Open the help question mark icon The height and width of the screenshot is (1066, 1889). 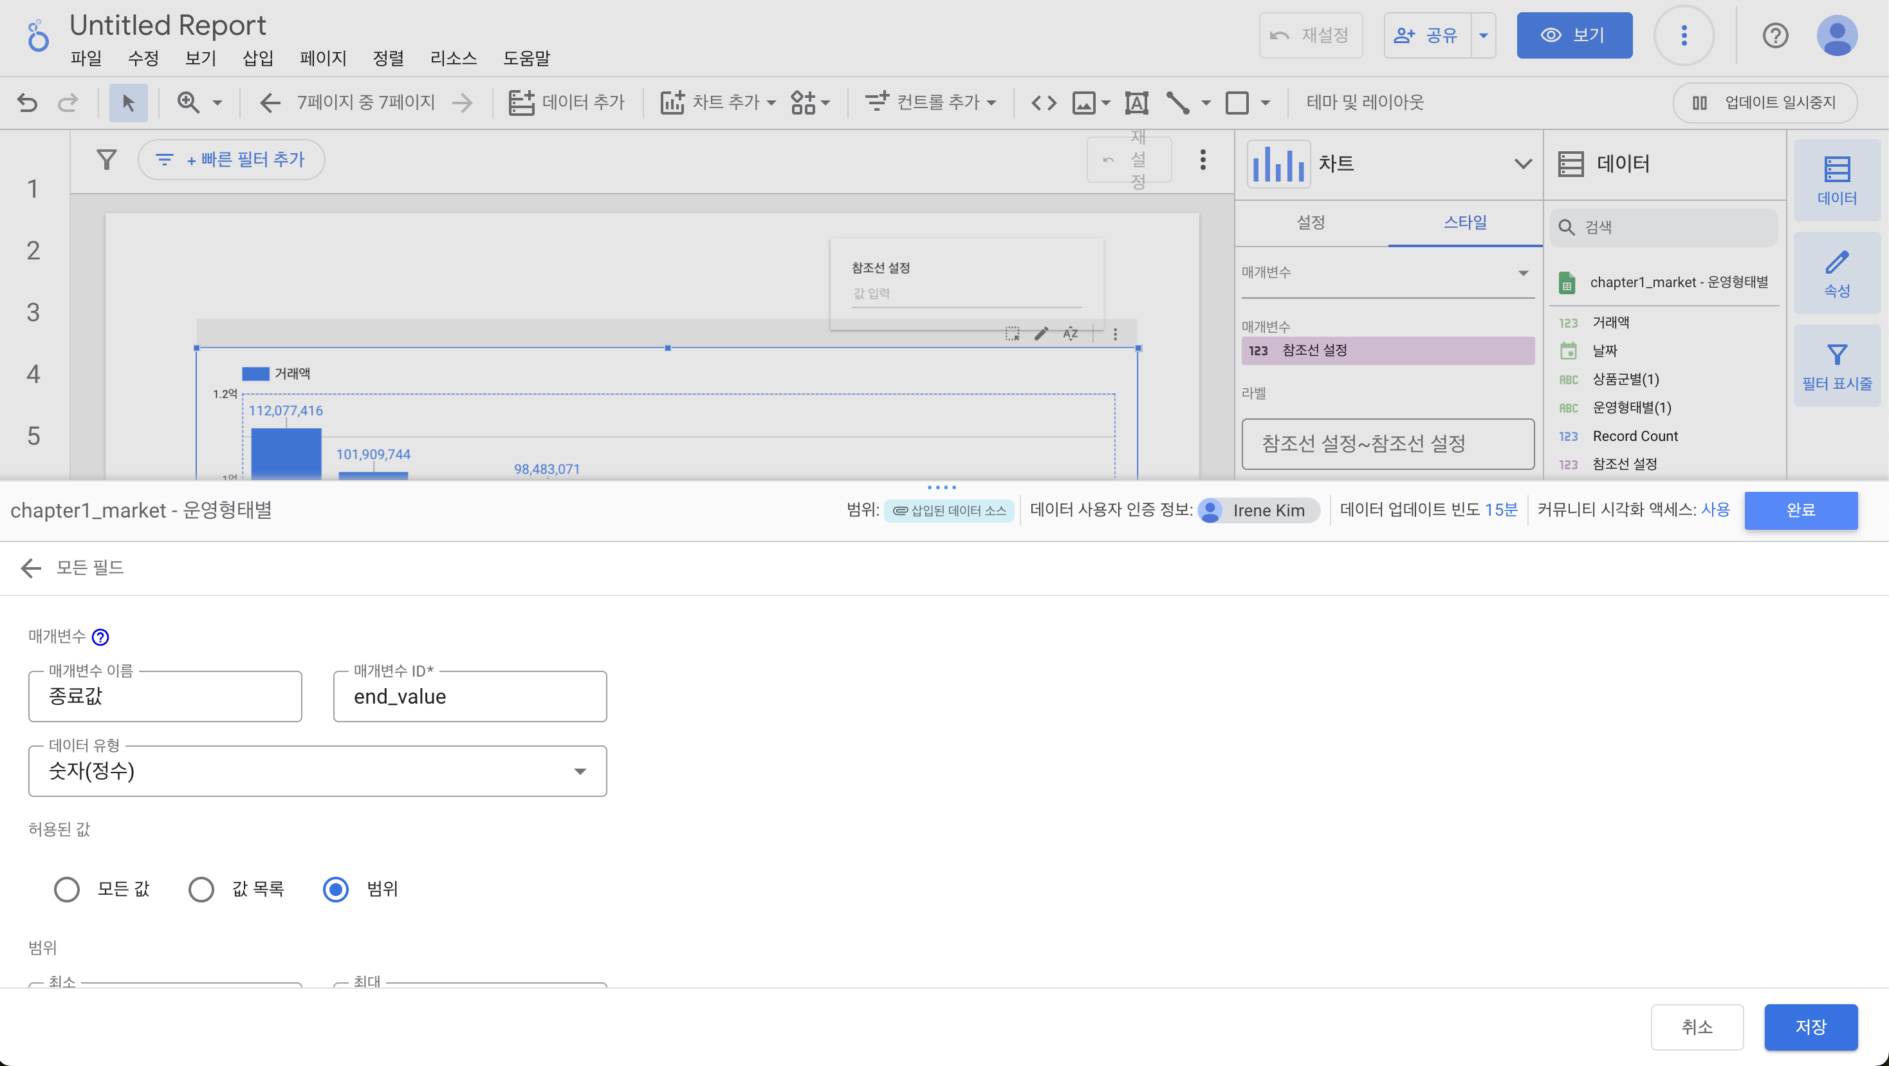1774,35
